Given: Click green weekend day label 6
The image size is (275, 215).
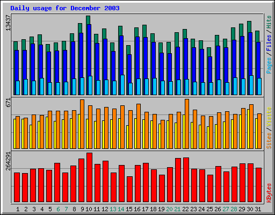Looking at the screenshot, I should coord(58,209).
